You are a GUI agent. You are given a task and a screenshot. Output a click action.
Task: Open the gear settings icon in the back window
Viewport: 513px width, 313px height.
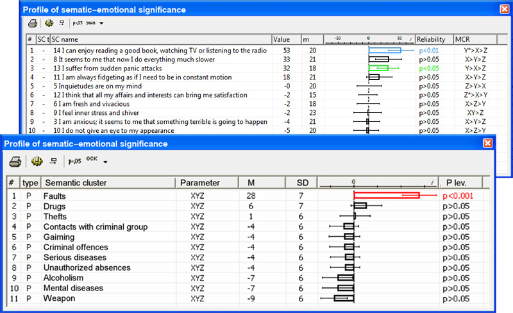(x=49, y=23)
